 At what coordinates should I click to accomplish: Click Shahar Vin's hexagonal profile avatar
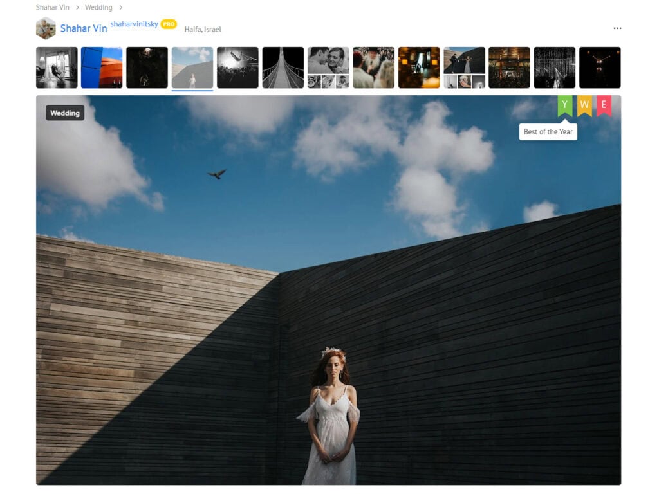pyautogui.click(x=46, y=28)
